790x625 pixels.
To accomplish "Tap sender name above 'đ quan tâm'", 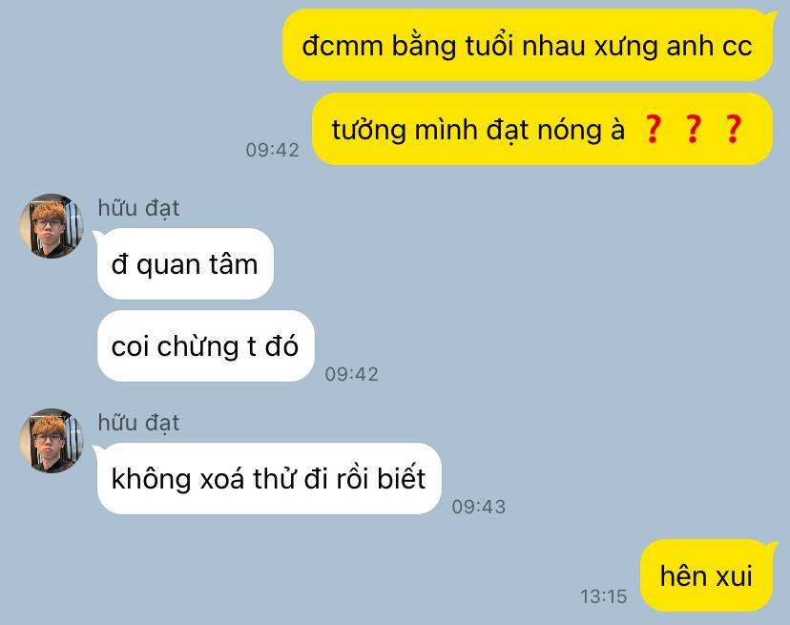I will click(138, 208).
